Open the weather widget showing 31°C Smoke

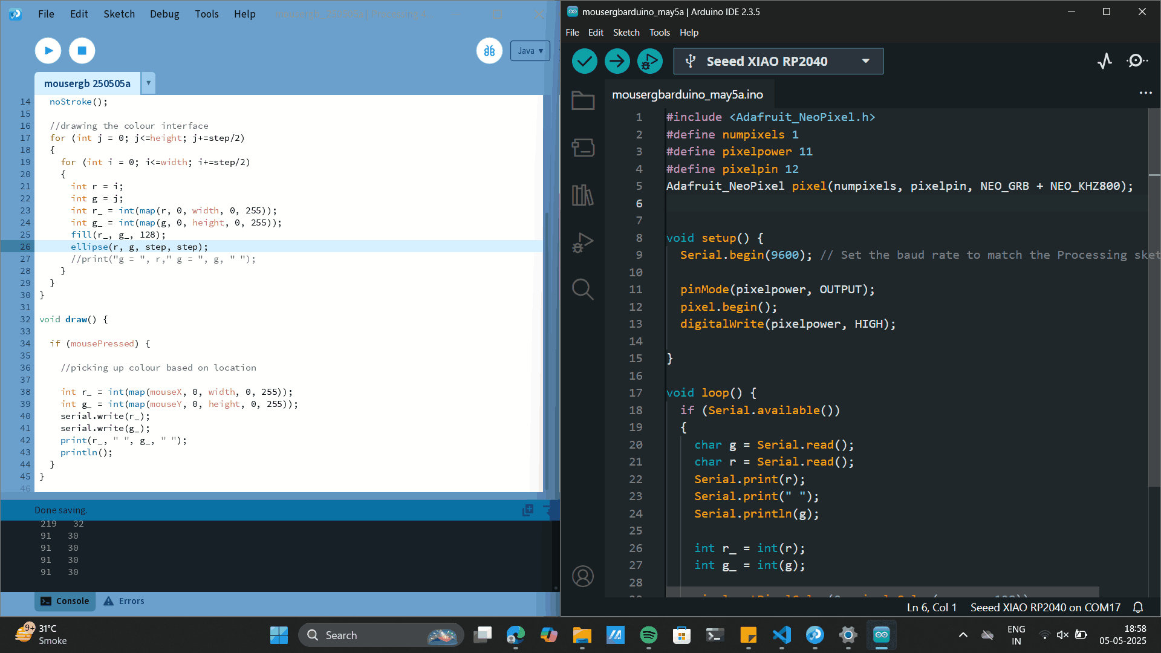coord(41,635)
